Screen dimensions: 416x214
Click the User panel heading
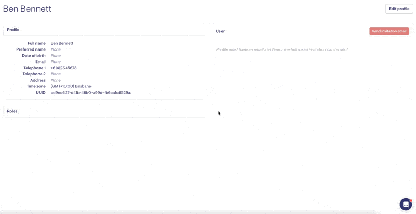coord(220,31)
